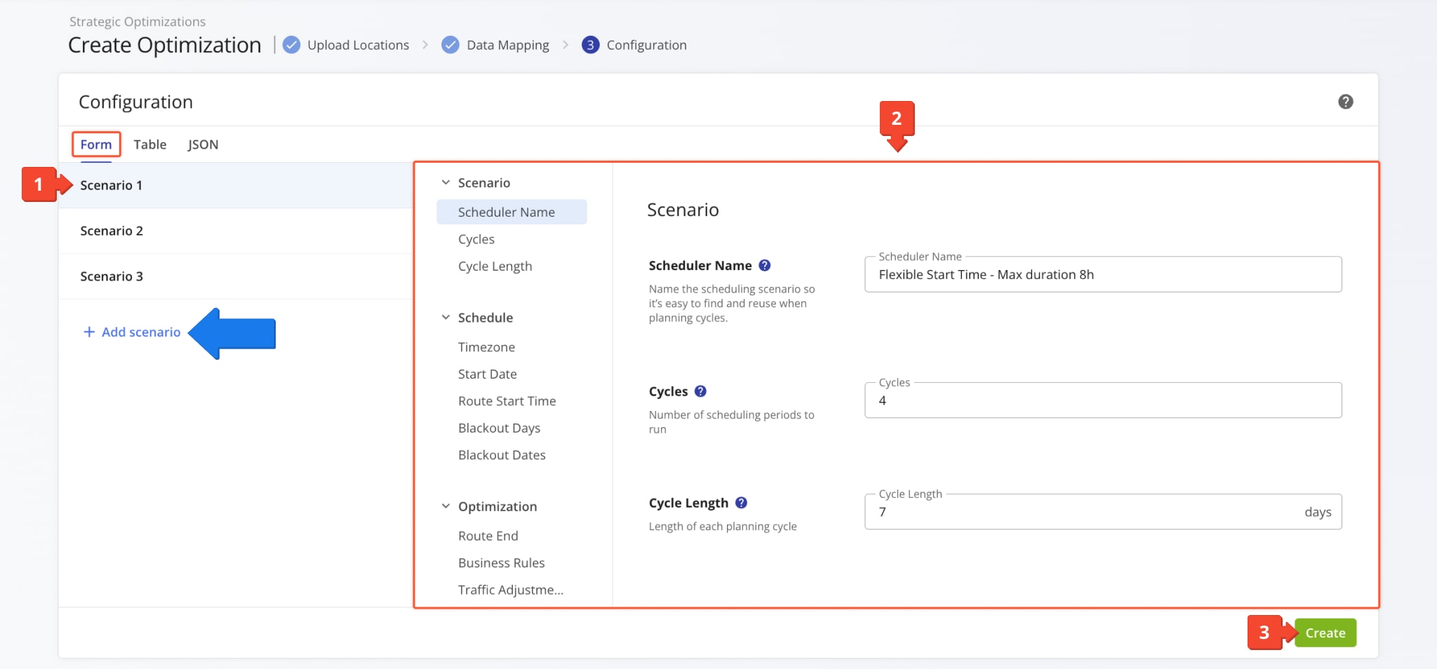1437x669 pixels.
Task: Click the Strategic Optimizations breadcrumb
Action: (x=138, y=22)
